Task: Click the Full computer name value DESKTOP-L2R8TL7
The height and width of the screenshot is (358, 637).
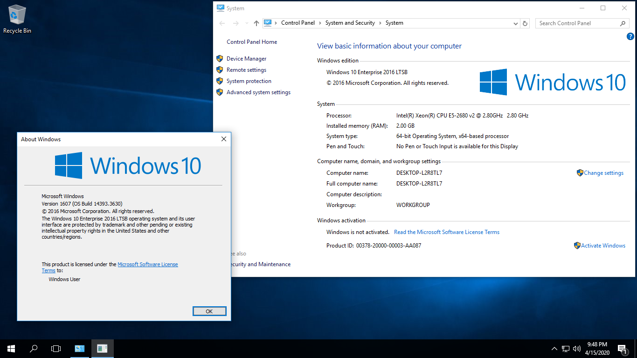Action: (x=419, y=184)
